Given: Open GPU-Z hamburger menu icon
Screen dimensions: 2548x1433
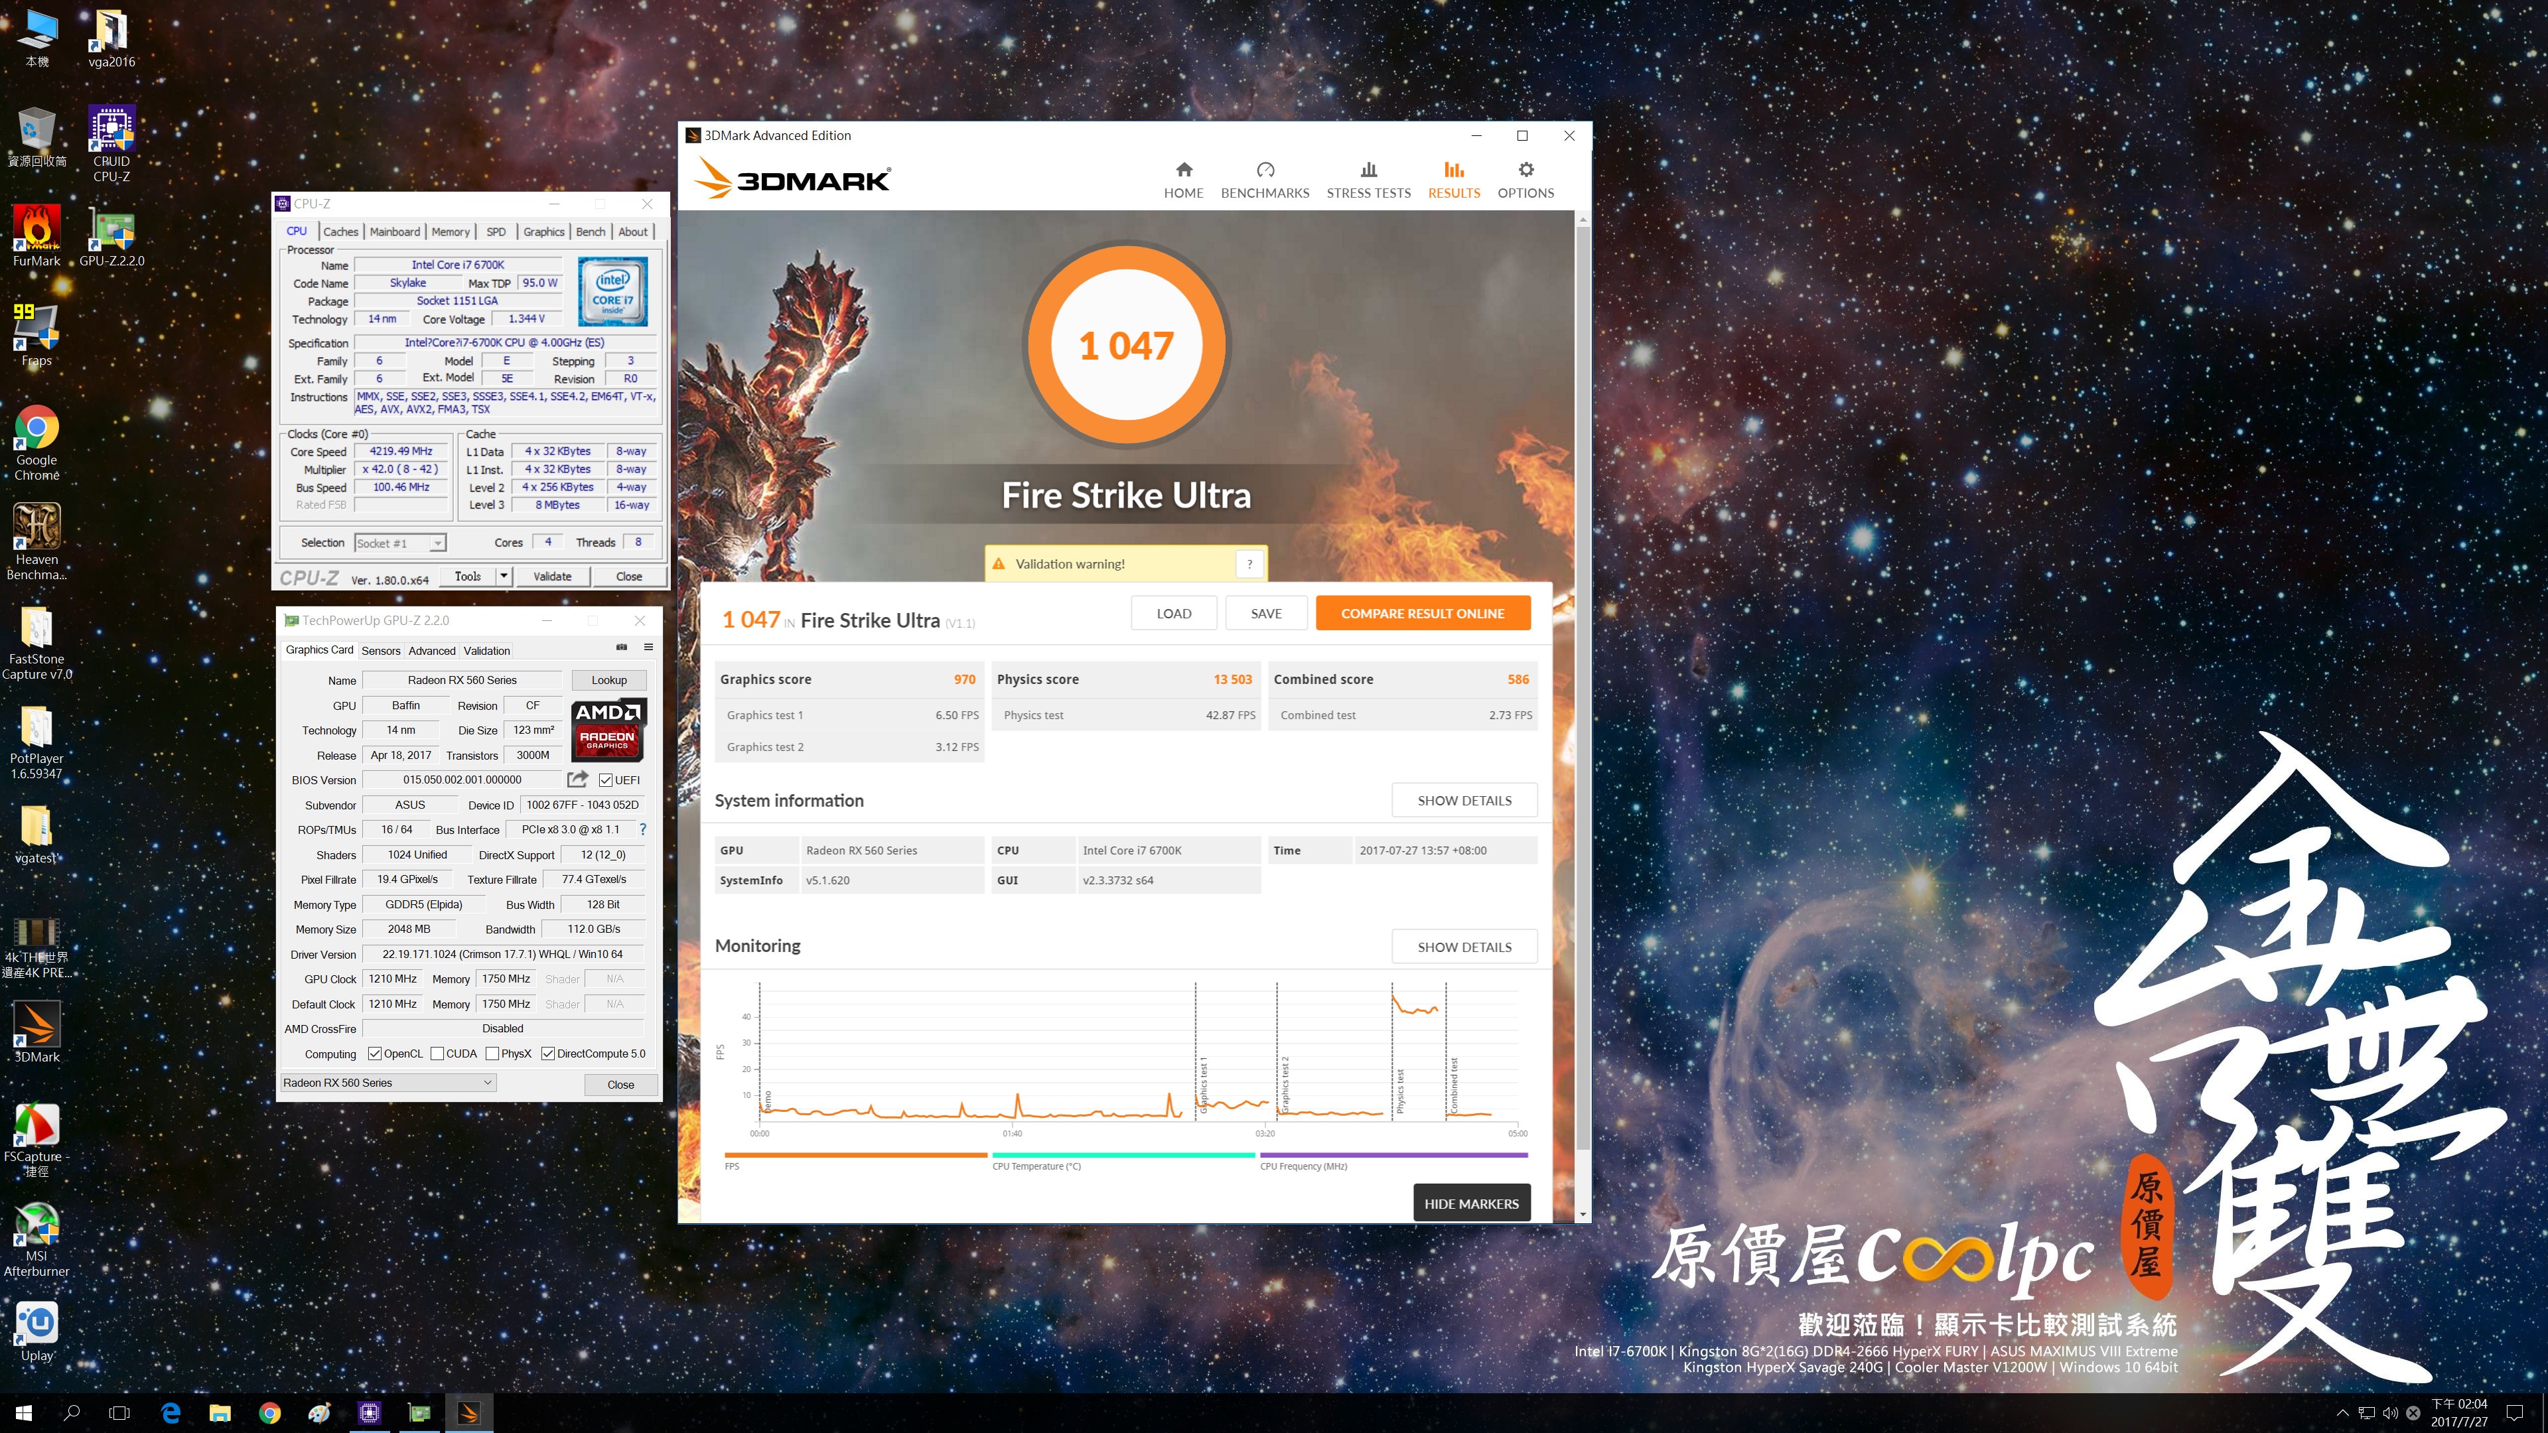Looking at the screenshot, I should click(x=649, y=648).
